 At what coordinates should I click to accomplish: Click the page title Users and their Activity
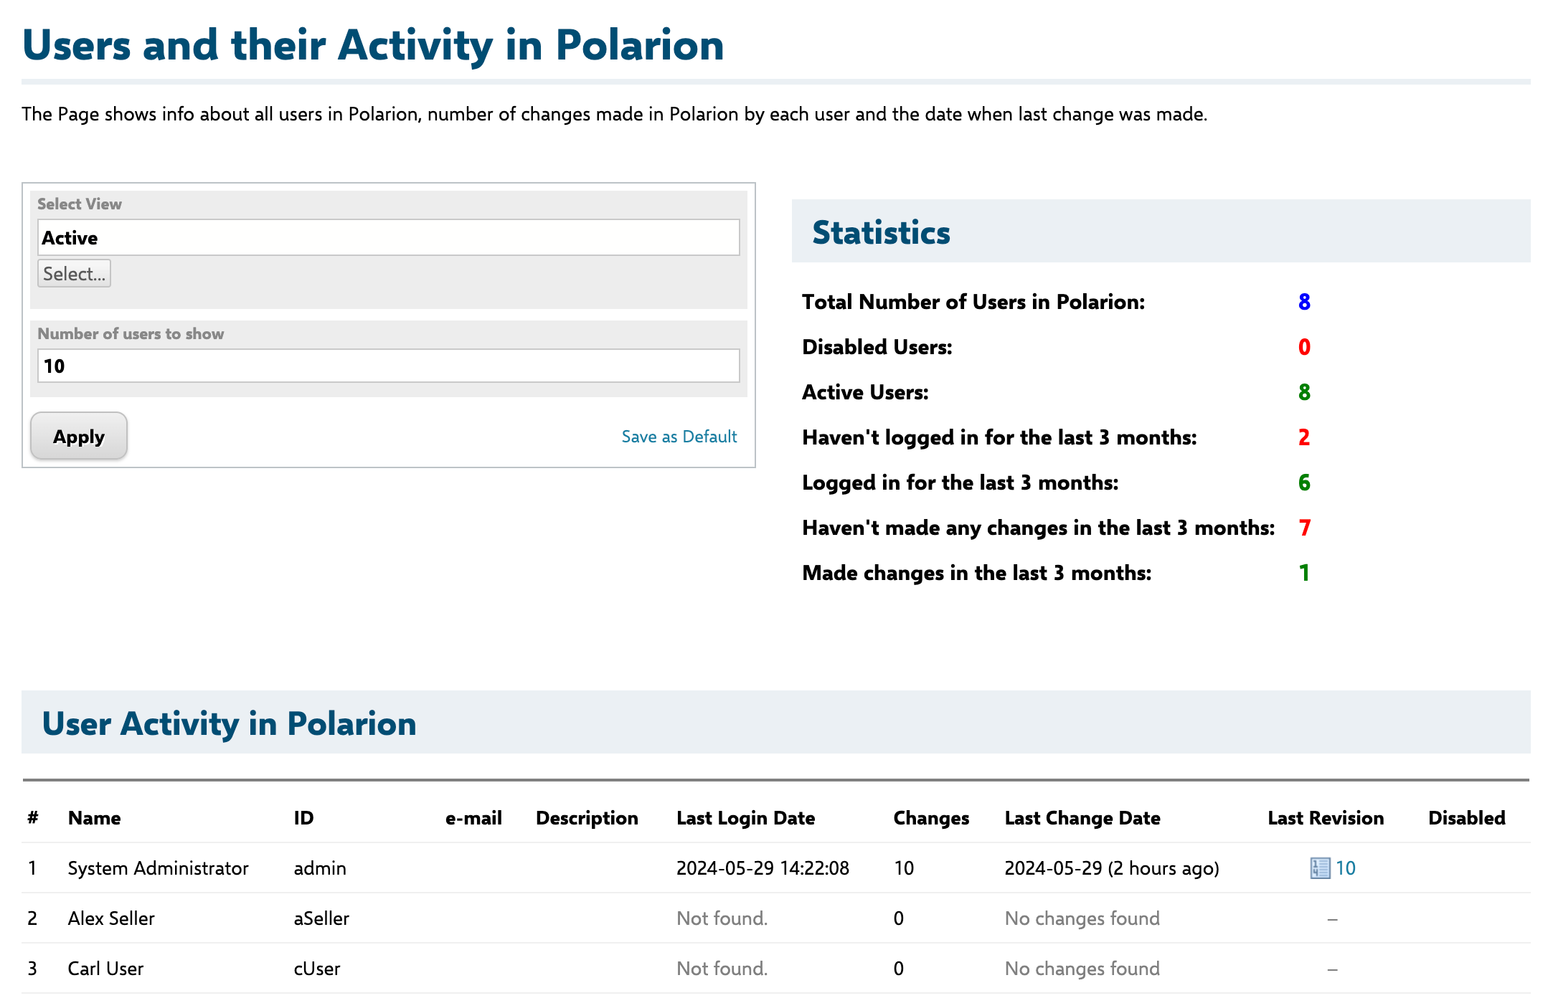373,45
